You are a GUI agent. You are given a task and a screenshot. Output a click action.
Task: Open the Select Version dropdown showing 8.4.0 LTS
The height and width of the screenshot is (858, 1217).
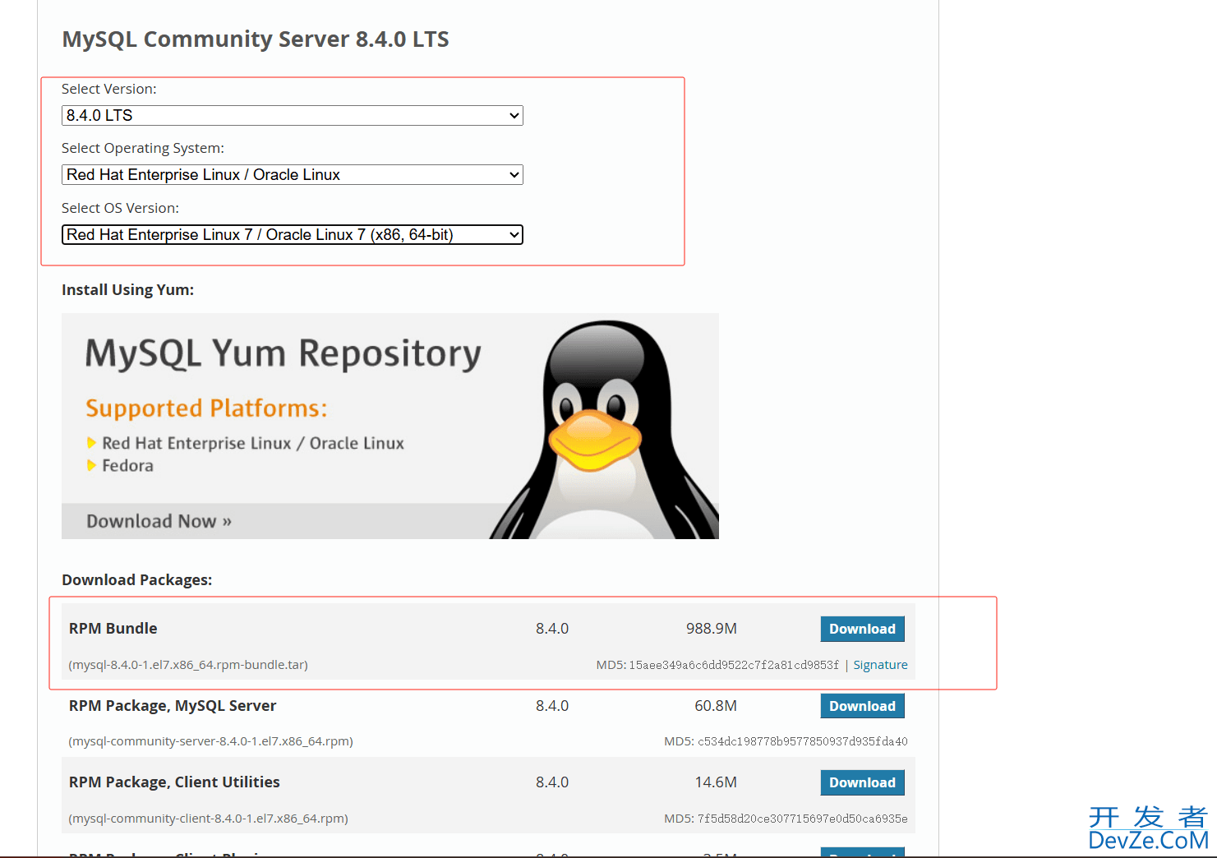[292, 116]
